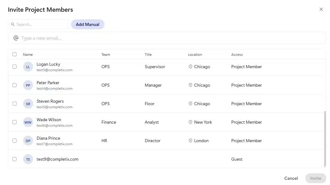Click the magnifier icon in search box

12,24
